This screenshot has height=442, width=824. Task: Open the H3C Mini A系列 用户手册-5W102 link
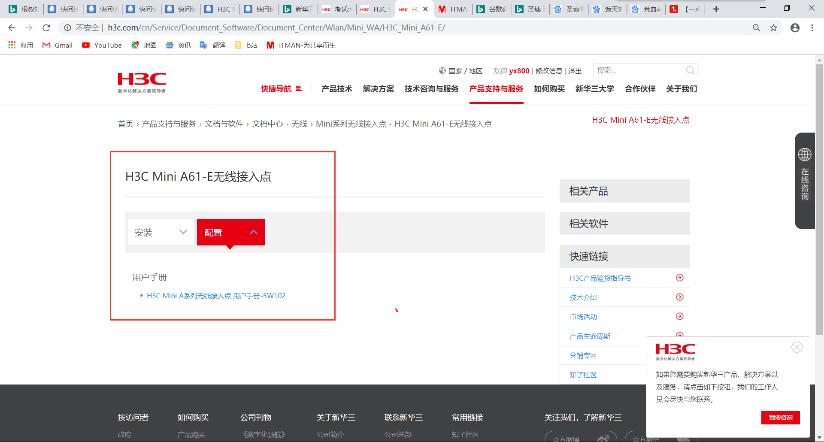pos(216,296)
